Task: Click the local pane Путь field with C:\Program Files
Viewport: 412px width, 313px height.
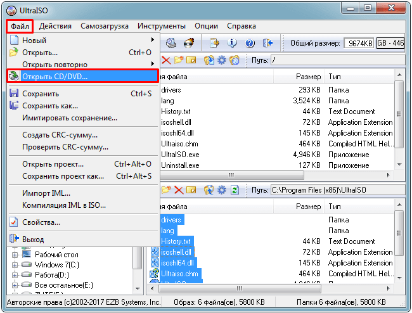Action: (338, 190)
